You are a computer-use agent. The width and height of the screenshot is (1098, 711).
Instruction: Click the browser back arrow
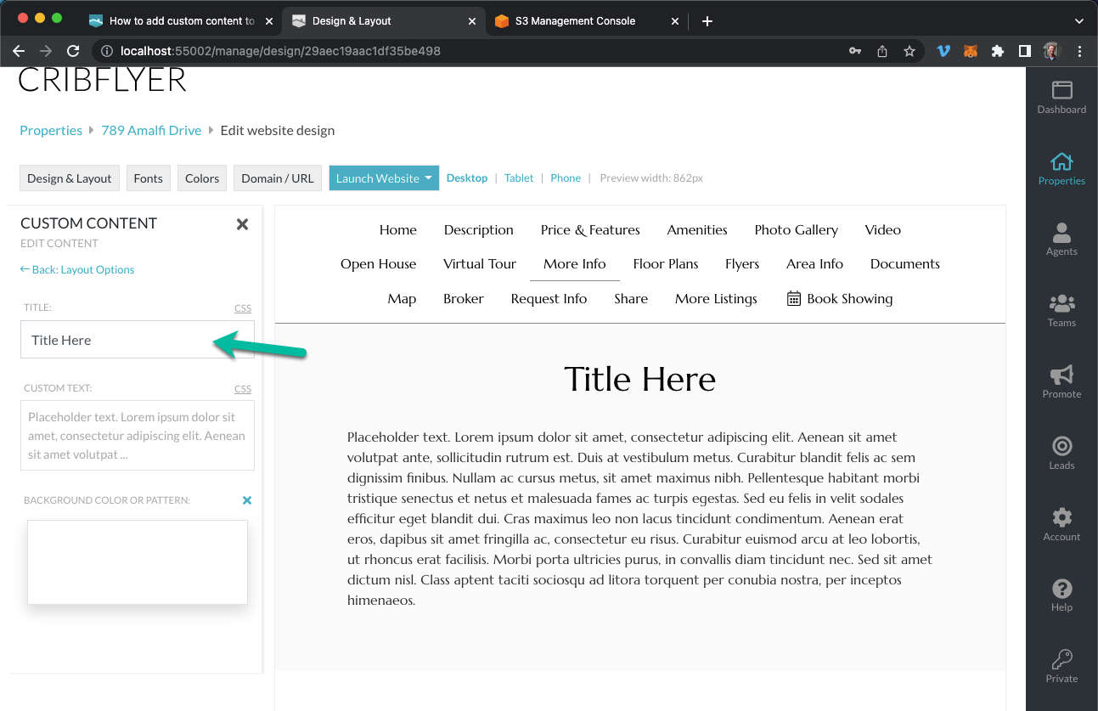coord(19,51)
